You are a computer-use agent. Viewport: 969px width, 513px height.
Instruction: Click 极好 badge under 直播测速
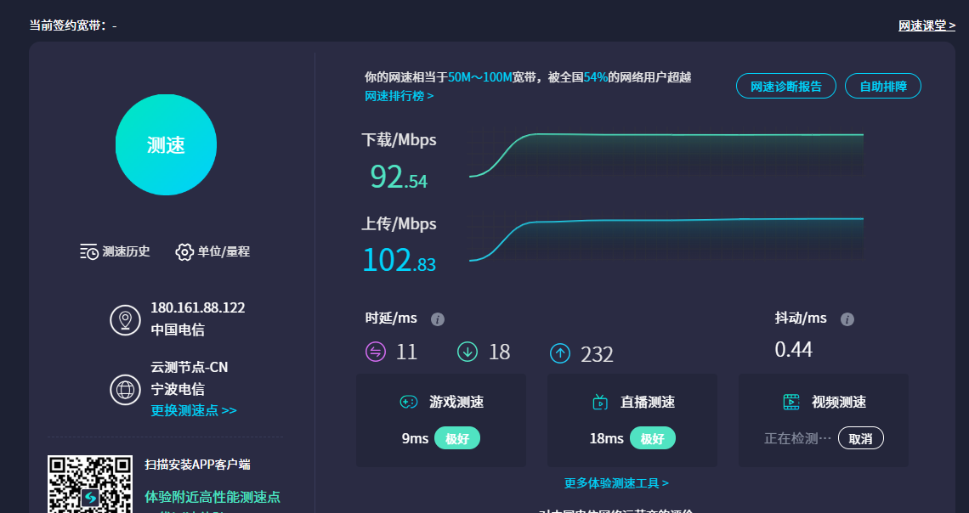coord(653,438)
